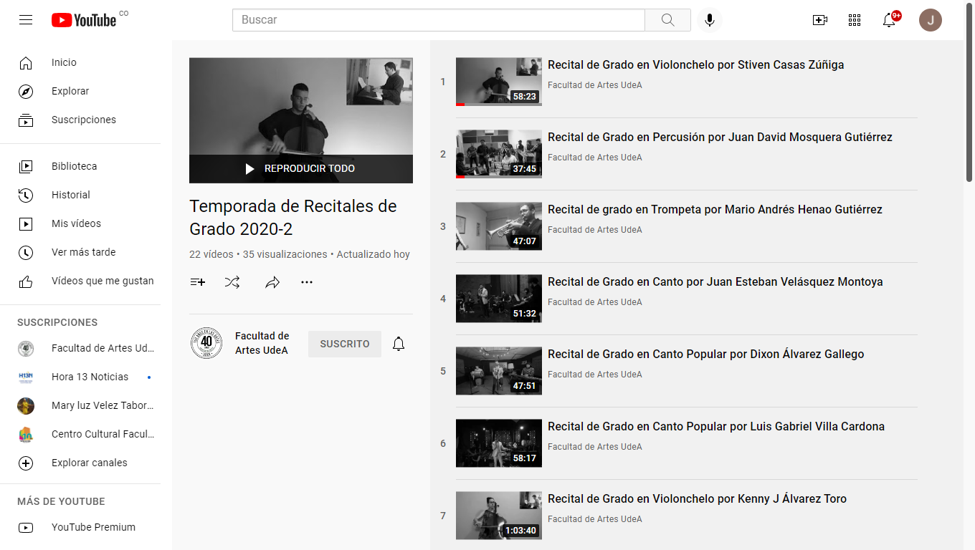The height and width of the screenshot is (550, 975).
Task: Click the save playlist icon
Action: click(x=197, y=282)
